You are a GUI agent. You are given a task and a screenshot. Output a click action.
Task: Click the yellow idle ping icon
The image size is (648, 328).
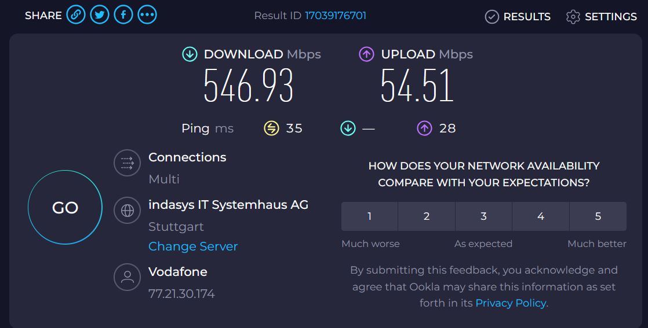pyautogui.click(x=271, y=128)
